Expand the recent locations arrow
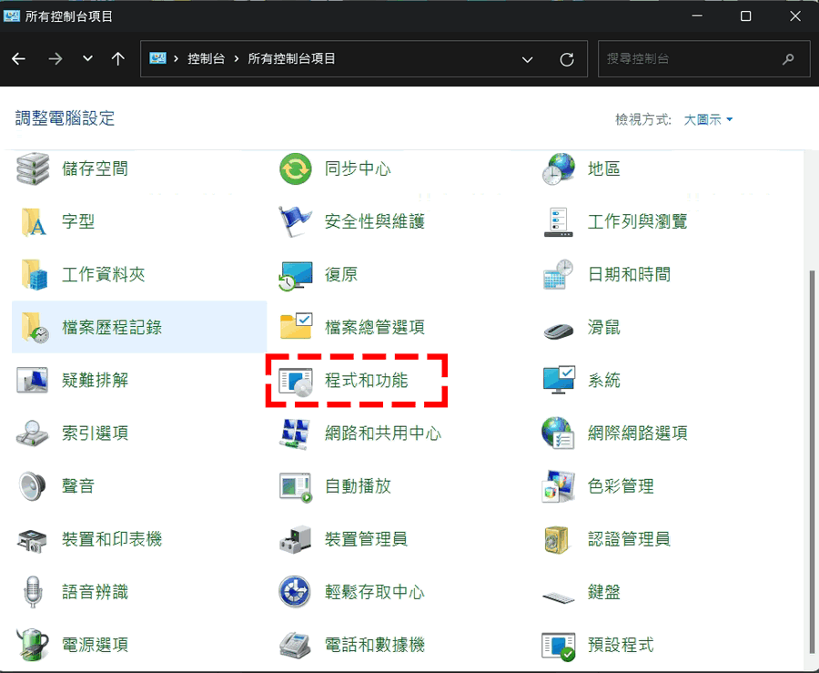The width and height of the screenshot is (819, 673). [x=87, y=59]
